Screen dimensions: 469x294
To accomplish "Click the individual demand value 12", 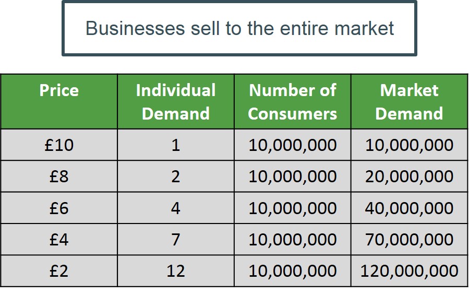I will [176, 271].
